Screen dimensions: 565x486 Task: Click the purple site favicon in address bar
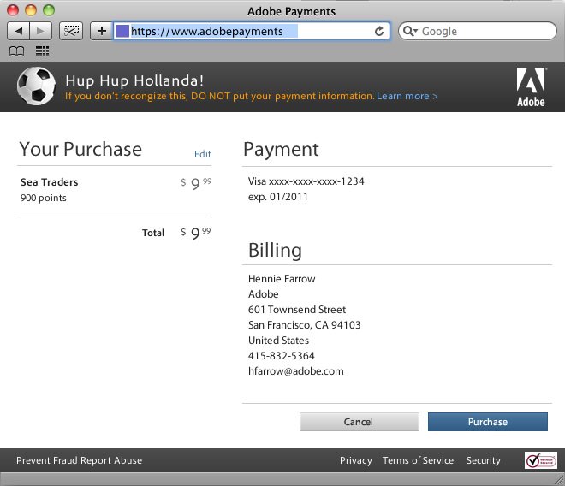point(122,31)
